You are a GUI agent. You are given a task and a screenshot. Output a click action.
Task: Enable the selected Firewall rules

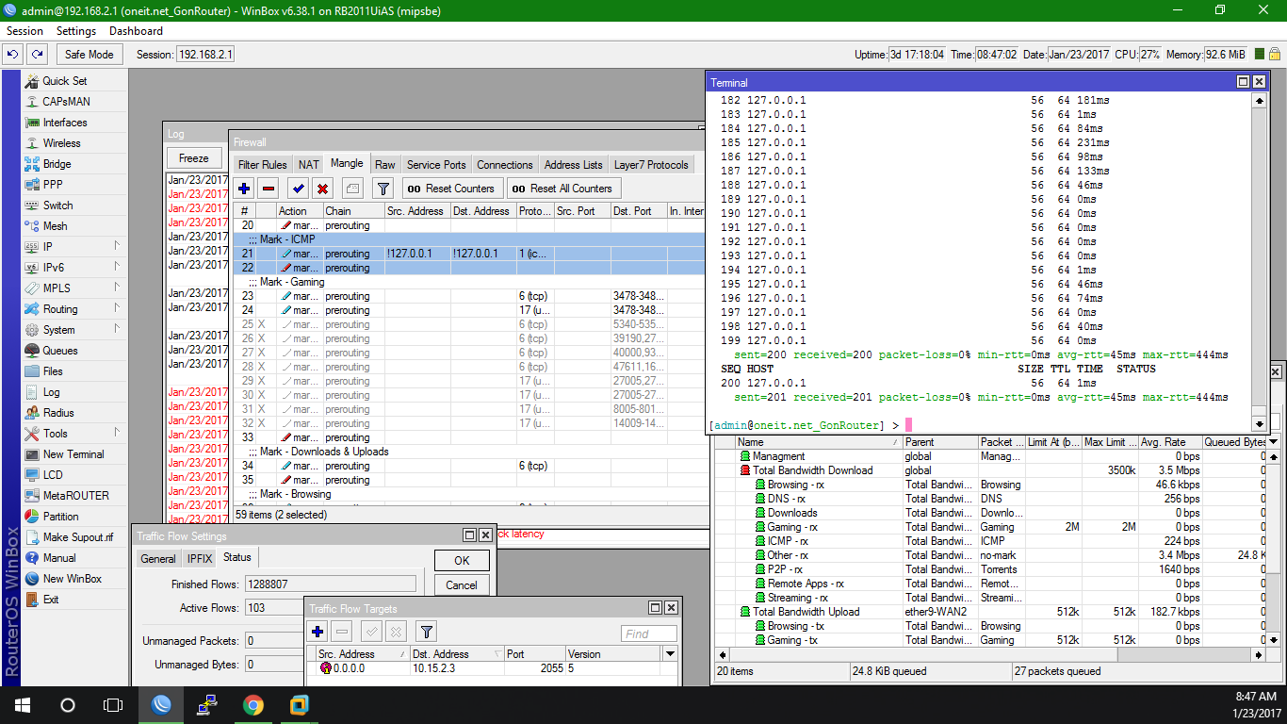(298, 189)
